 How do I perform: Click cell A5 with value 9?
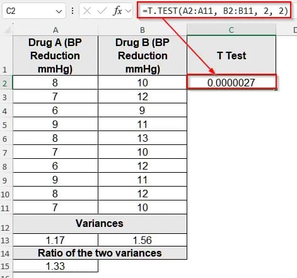(x=55, y=124)
